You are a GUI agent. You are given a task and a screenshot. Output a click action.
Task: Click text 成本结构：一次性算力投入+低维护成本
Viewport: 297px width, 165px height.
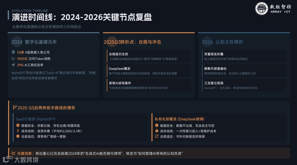(x=188, y=131)
